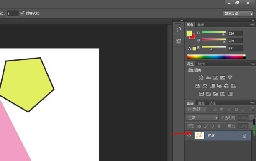The width and height of the screenshot is (256, 161).
Task: Switch to the 样式 tab
Action: click(201, 64)
